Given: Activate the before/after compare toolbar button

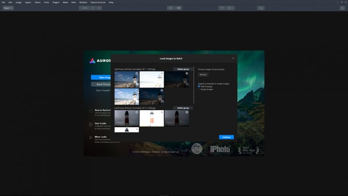Looking at the screenshot, I should 179,8.
